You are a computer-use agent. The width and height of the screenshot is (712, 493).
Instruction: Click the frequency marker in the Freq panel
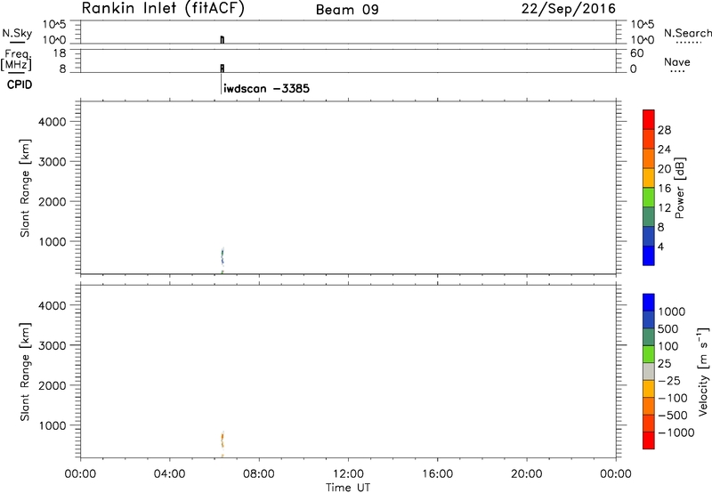click(x=222, y=69)
